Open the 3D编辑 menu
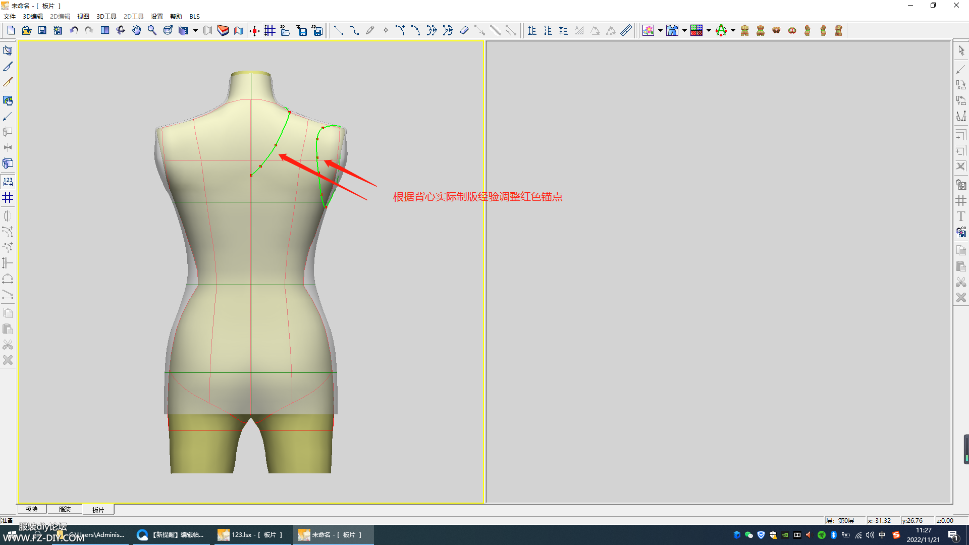 (x=33, y=17)
